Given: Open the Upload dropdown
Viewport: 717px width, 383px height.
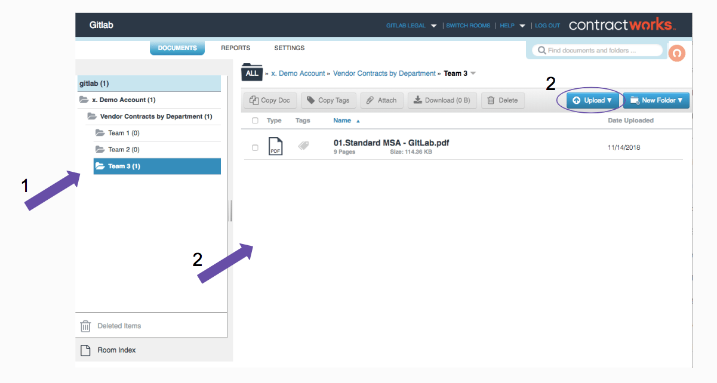Looking at the screenshot, I should (x=592, y=100).
